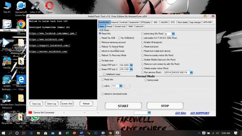The width and height of the screenshot is (242, 136).
Task: Open XIAOMI tab
Action: click(x=164, y=22)
